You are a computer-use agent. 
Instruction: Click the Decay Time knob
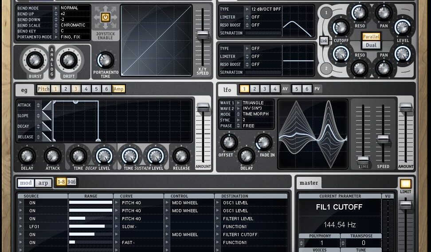coord(78,156)
